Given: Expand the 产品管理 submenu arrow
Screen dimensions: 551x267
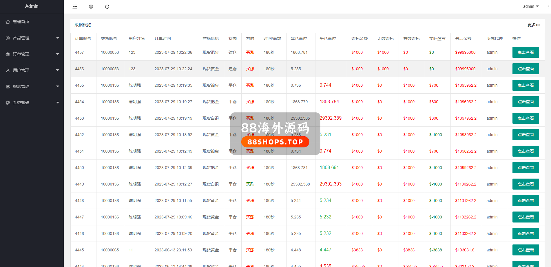Looking at the screenshot, I should click(57, 38).
